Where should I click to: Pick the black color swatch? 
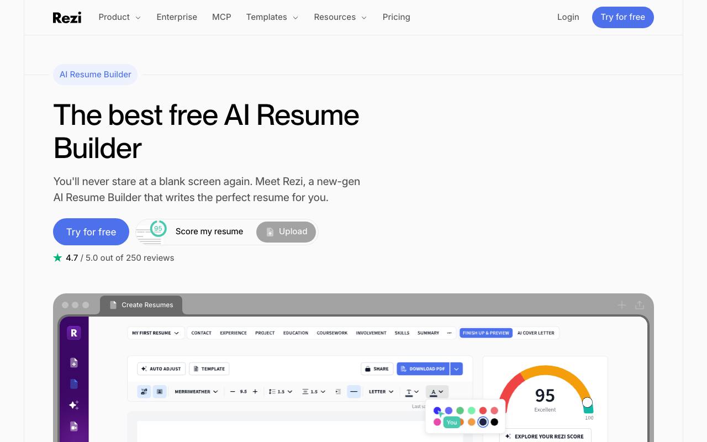(494, 422)
